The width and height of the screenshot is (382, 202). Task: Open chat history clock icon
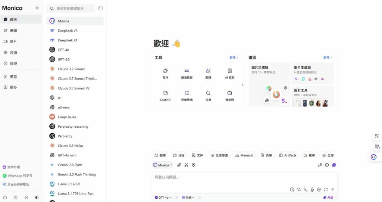(327, 165)
